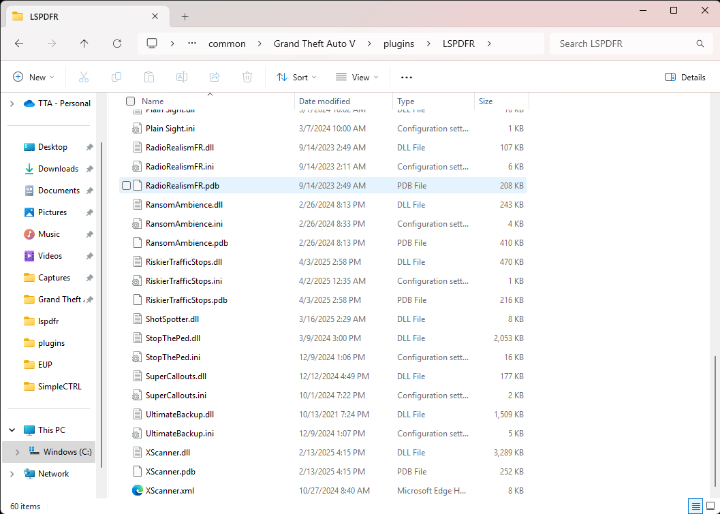
Task: Click the This PC monitor icon in address bar
Action: click(x=152, y=44)
